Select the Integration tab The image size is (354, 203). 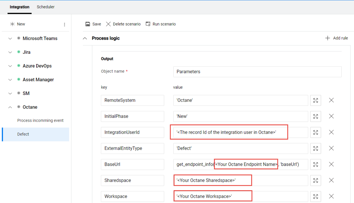[x=19, y=7]
